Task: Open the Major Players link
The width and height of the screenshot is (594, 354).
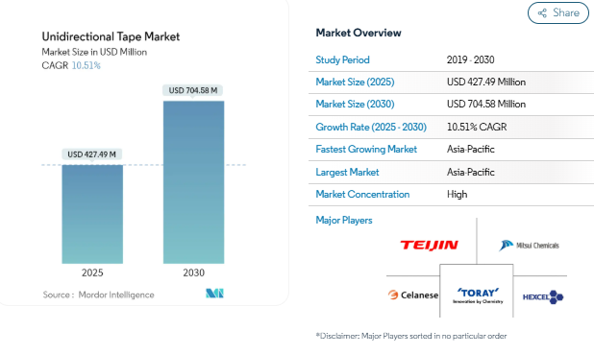Action: tap(344, 220)
